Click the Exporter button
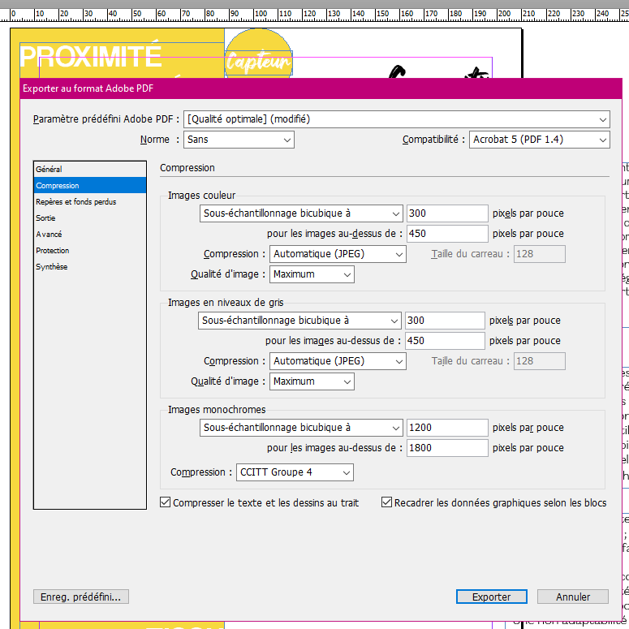 click(x=491, y=597)
